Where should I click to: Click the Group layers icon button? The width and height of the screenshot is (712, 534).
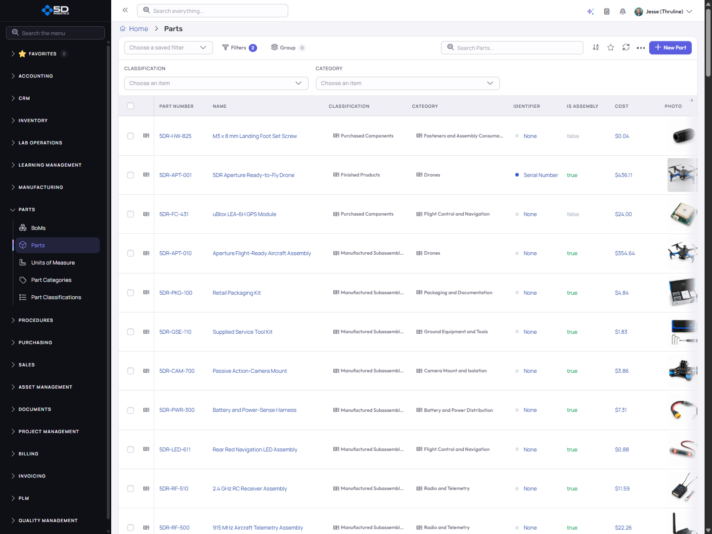tap(288, 47)
